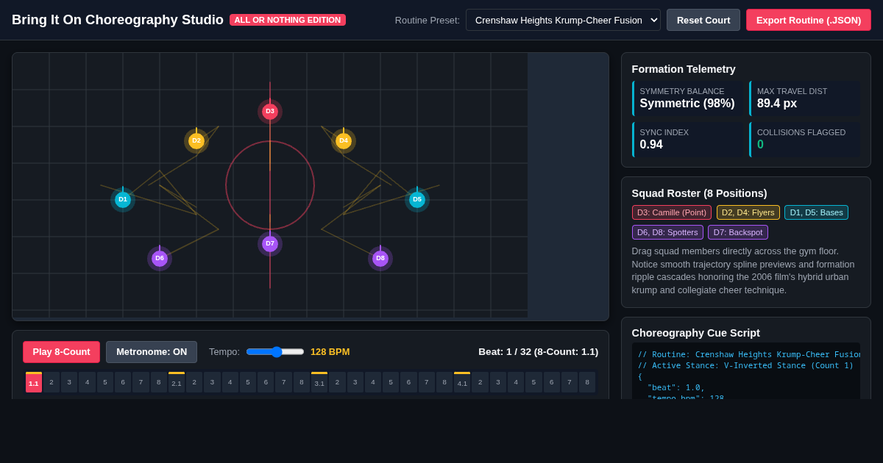Screen dimensions: 883x463
Task: Click the D2, D4: Flyers roster tag
Action: (748, 212)
